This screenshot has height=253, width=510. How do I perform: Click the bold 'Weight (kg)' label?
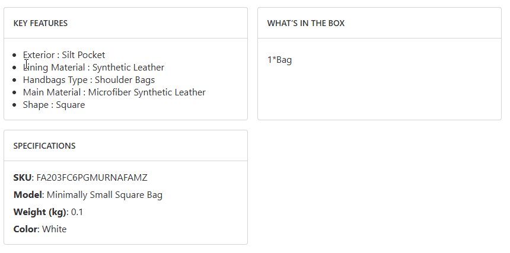pyautogui.click(x=40, y=212)
